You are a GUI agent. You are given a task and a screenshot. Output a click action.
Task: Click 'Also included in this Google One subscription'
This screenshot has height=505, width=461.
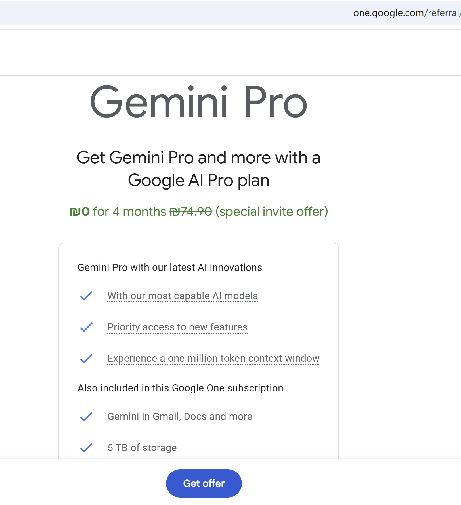(181, 388)
